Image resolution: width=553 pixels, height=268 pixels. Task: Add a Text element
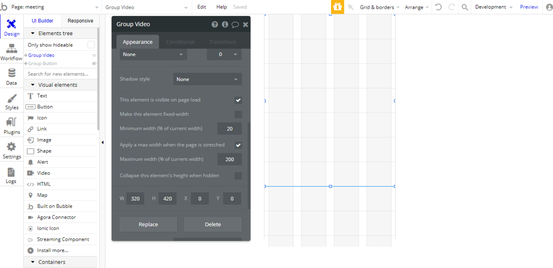click(x=61, y=96)
